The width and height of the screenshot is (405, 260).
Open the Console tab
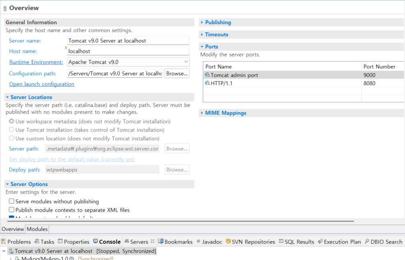pyautogui.click(x=107, y=242)
